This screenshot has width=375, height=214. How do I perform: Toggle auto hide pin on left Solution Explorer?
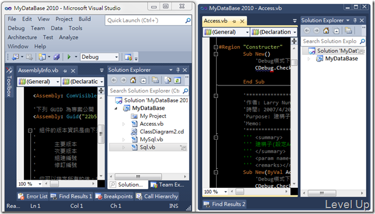(x=178, y=70)
